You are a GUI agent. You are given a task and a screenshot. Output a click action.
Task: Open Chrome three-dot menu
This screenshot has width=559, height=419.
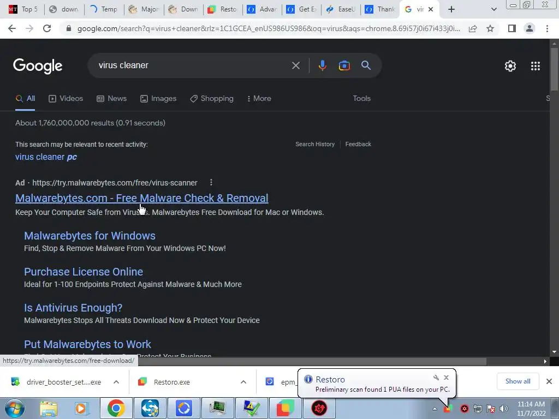coord(547,28)
